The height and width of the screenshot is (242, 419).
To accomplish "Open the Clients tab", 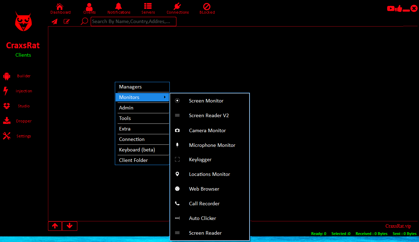I will point(89,8).
